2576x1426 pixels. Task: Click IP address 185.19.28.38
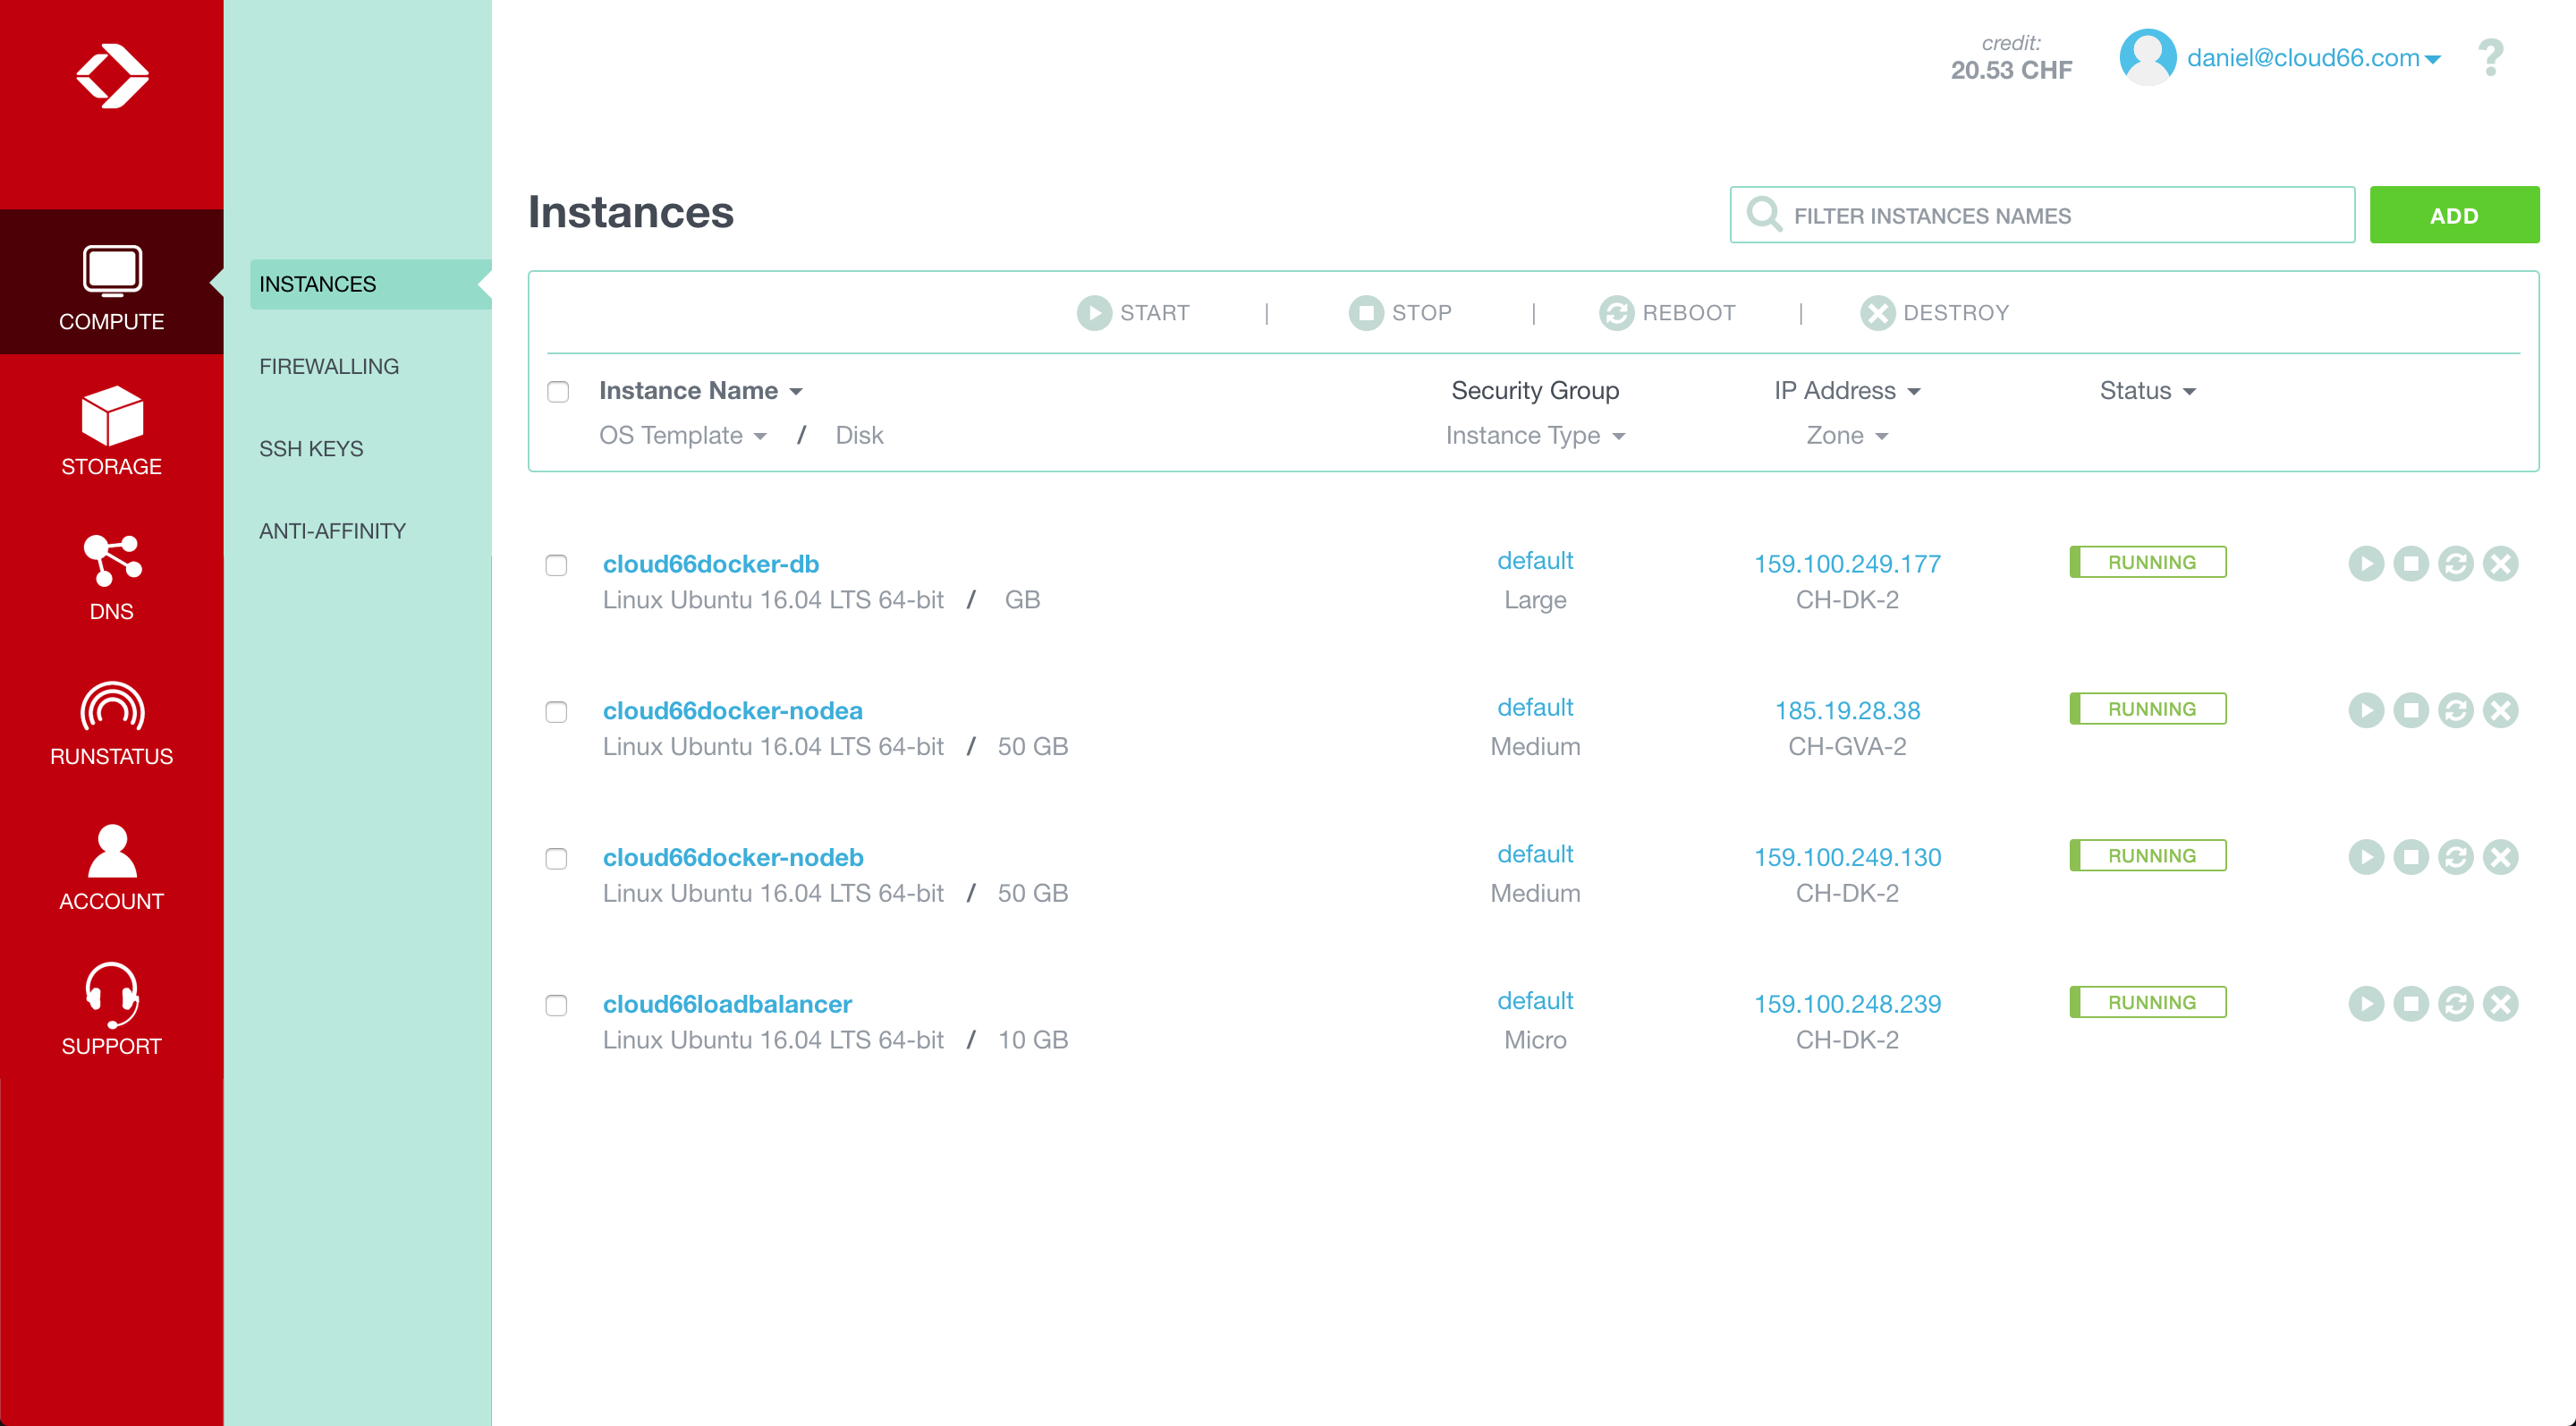[1847, 711]
